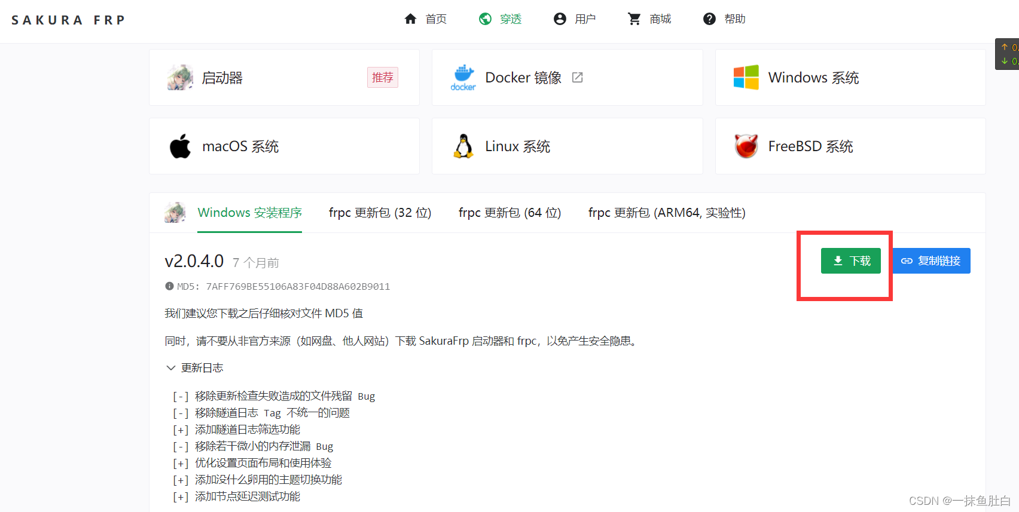1019x512 pixels.
Task: Open the 用户 navigation item
Action: pyautogui.click(x=585, y=19)
